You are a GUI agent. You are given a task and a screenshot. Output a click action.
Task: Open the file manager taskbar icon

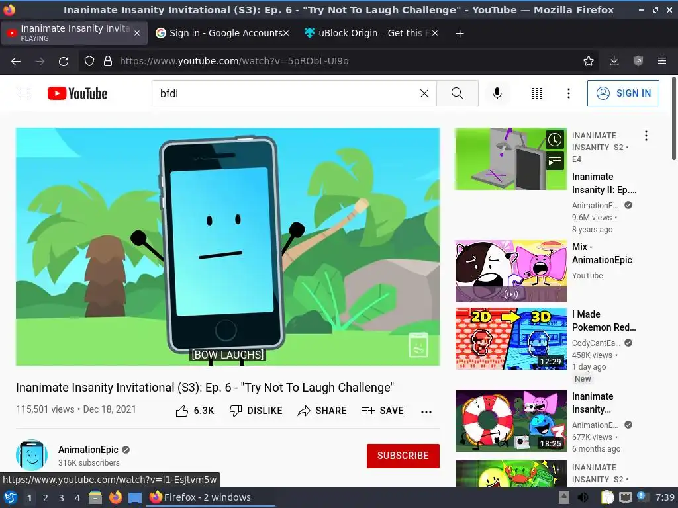tap(95, 497)
